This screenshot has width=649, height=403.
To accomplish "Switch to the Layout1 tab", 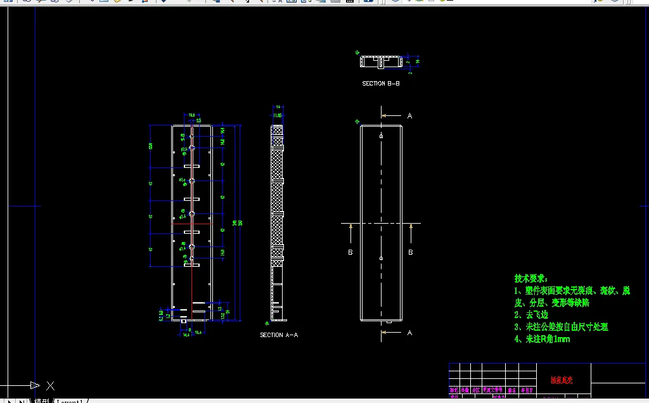I will 70,401.
